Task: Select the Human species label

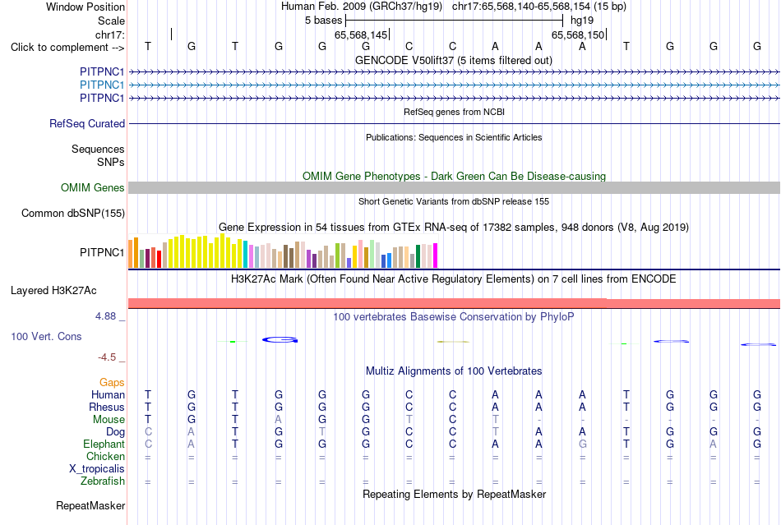Action: point(108,394)
